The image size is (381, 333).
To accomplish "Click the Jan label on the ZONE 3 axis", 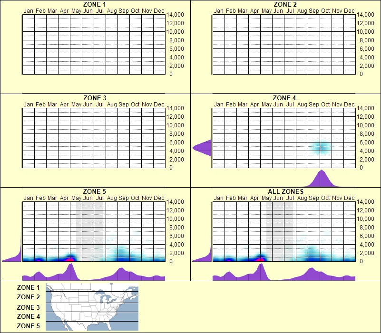I will (x=28, y=104).
